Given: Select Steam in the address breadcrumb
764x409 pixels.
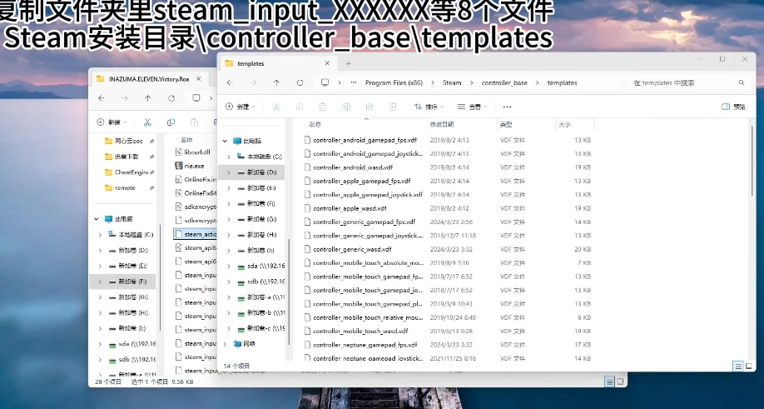Looking at the screenshot, I should click(x=452, y=82).
